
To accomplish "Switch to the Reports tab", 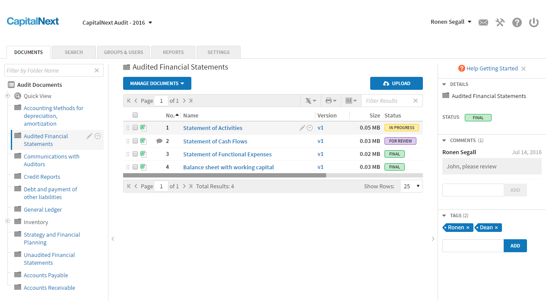I will point(173,52).
